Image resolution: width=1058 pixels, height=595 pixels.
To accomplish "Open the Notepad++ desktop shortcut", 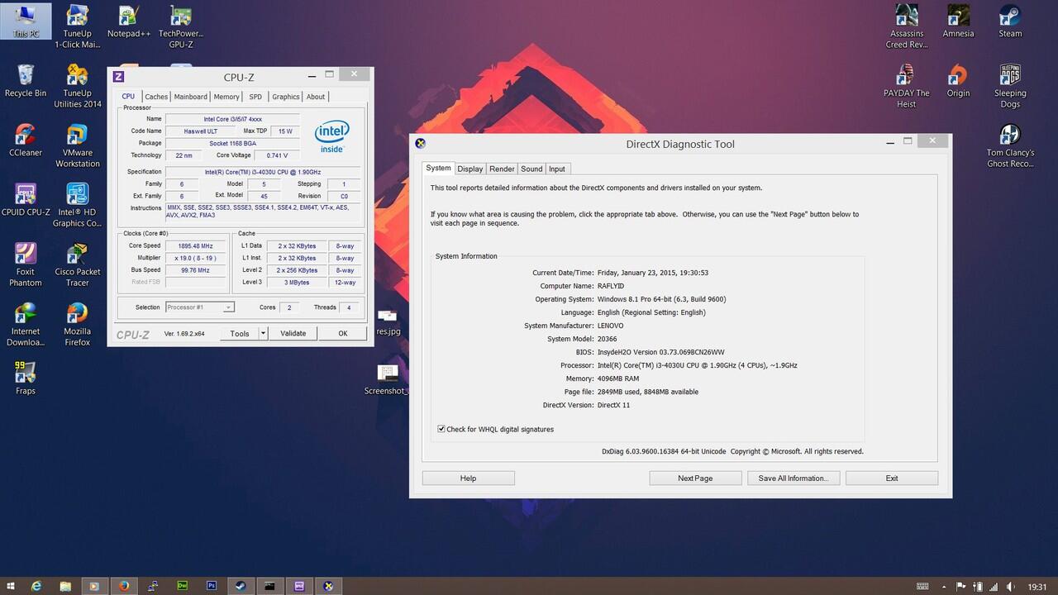I will pos(129,21).
